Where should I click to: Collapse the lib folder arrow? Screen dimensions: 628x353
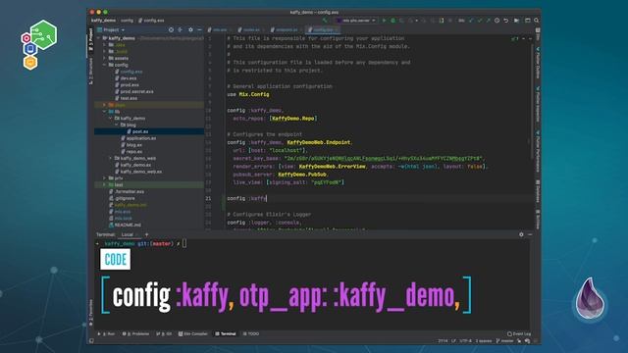coord(105,112)
